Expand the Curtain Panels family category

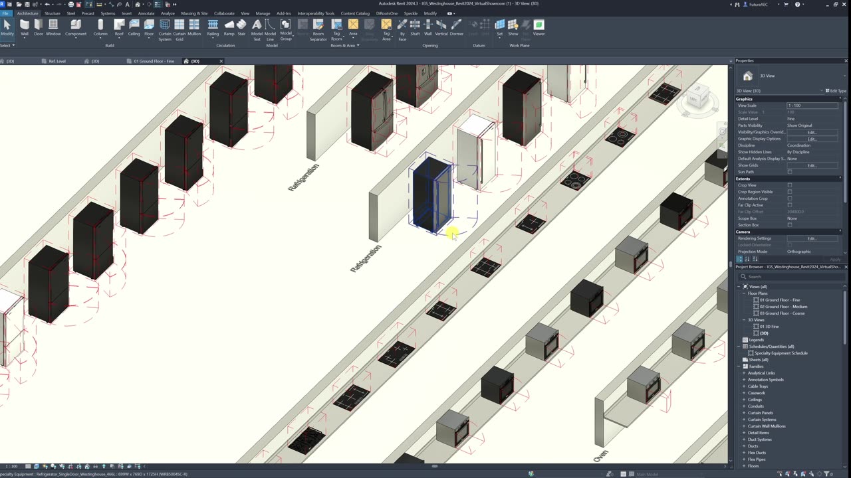(x=744, y=413)
